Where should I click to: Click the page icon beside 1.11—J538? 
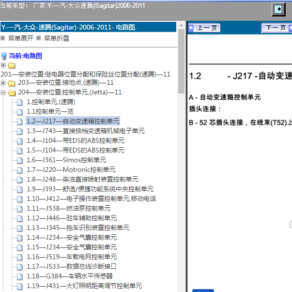19,209
